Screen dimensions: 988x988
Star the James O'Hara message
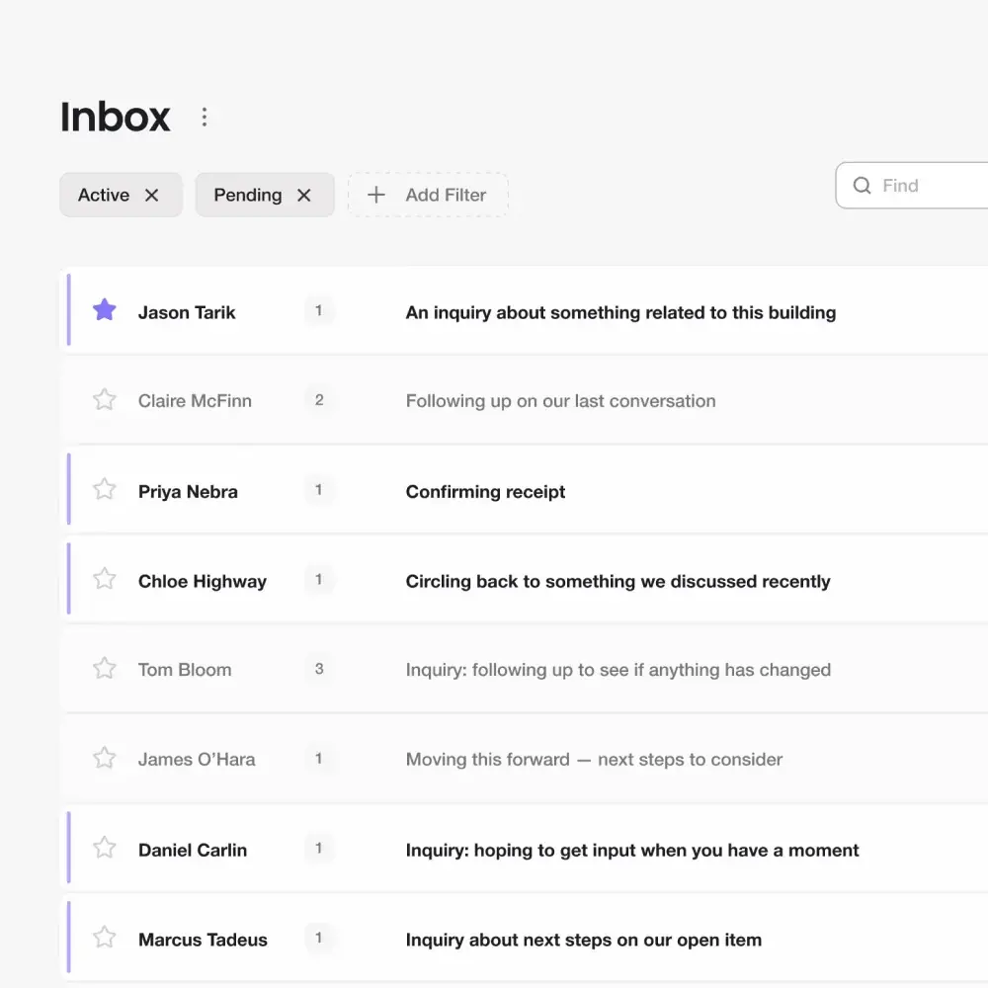click(105, 758)
